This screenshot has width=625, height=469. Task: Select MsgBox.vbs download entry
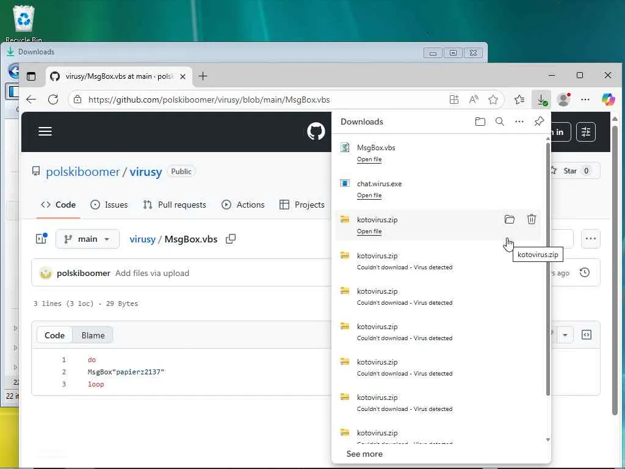click(x=438, y=153)
